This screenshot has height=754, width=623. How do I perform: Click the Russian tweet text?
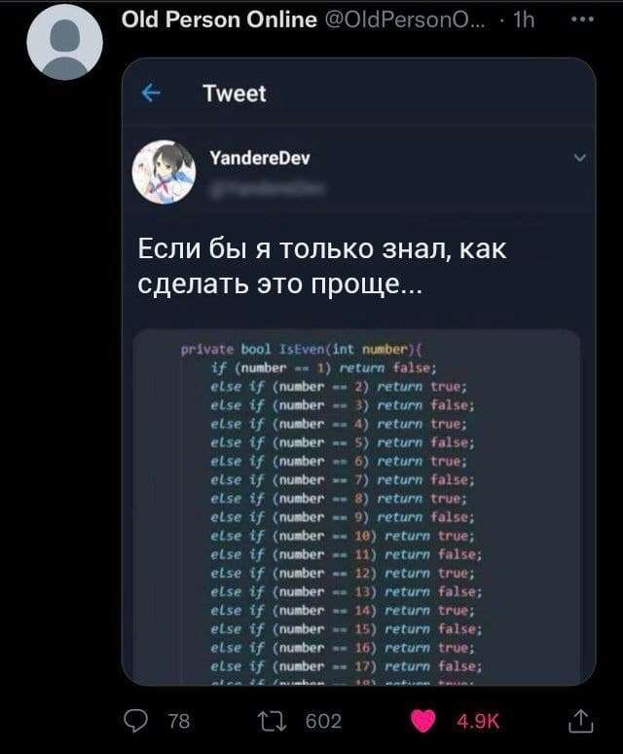pyautogui.click(x=322, y=266)
